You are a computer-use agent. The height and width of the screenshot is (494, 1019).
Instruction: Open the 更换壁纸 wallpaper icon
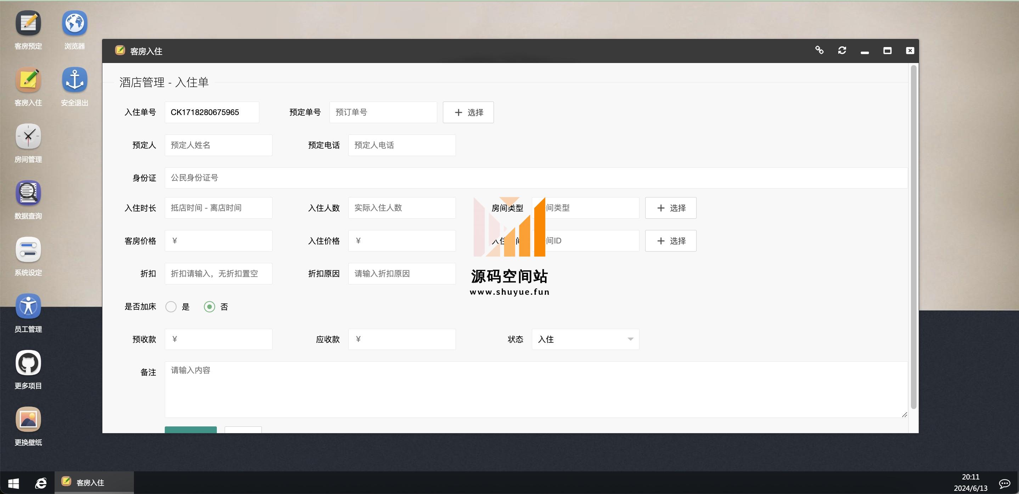[28, 426]
